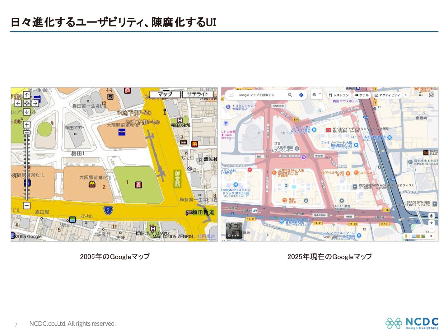Pan the 2005 map right with the arrow

[35, 103]
